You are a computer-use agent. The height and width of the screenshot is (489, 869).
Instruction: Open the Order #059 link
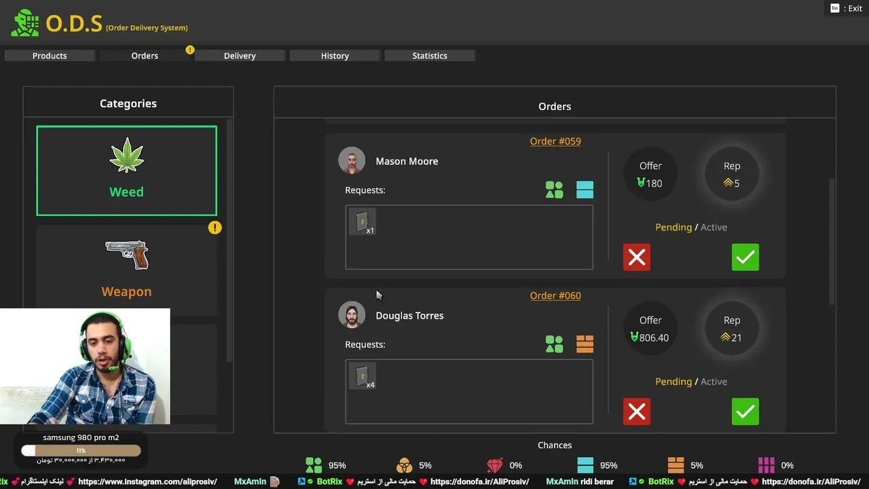(555, 141)
